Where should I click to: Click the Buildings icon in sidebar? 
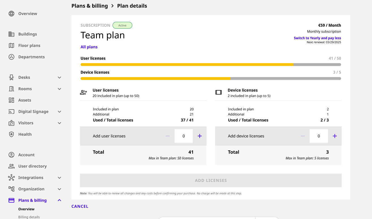pos(11,34)
